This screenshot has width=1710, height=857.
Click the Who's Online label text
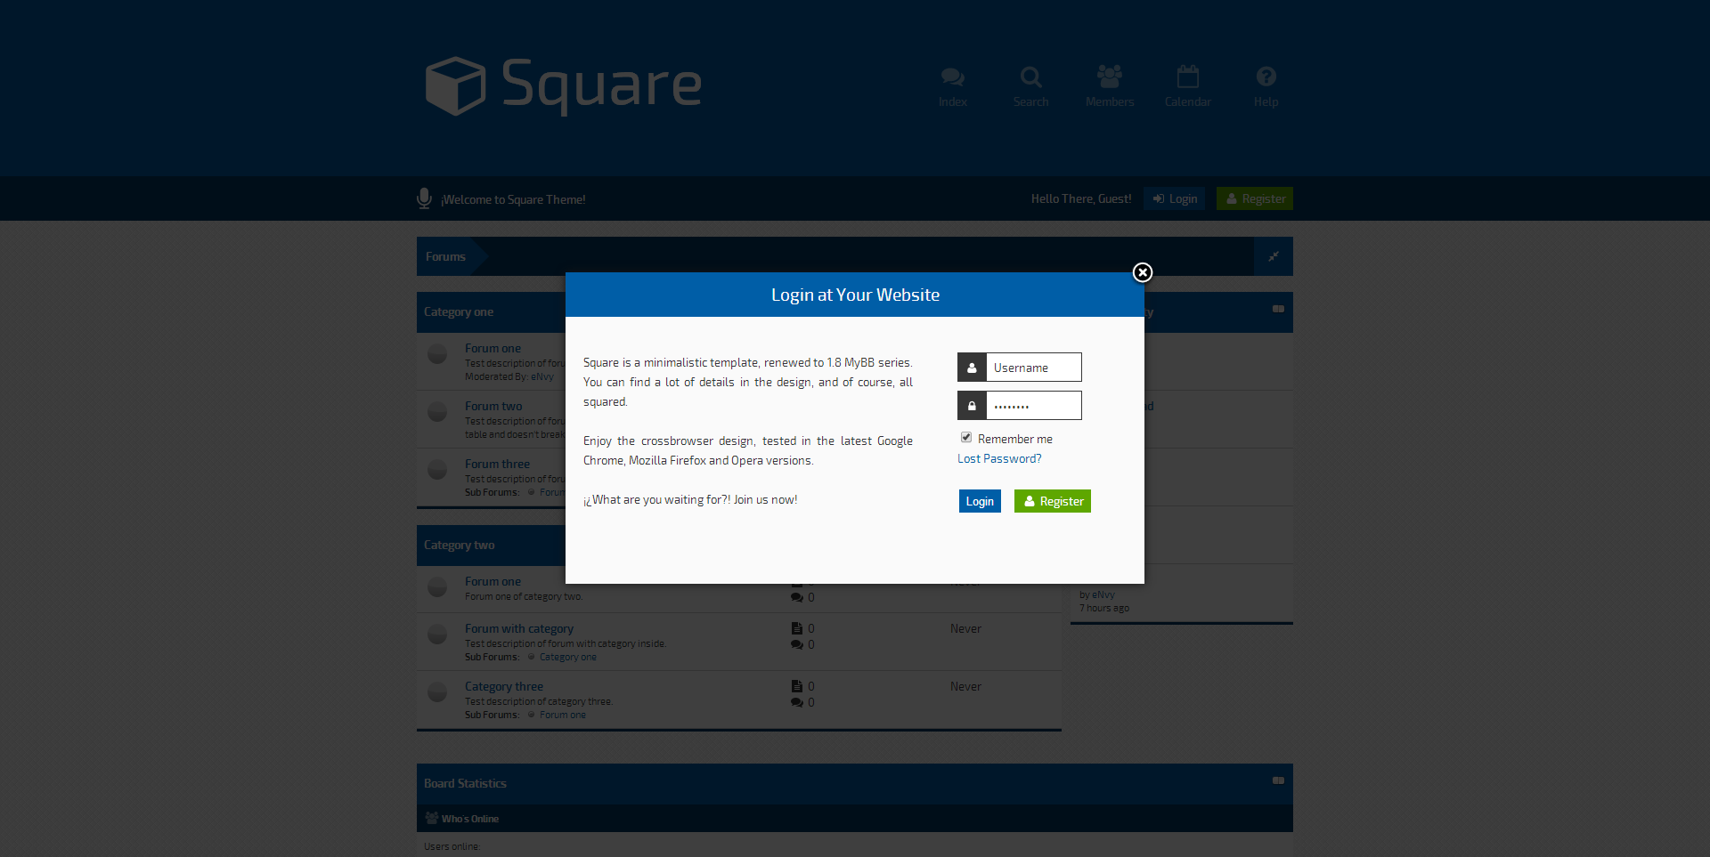click(470, 819)
